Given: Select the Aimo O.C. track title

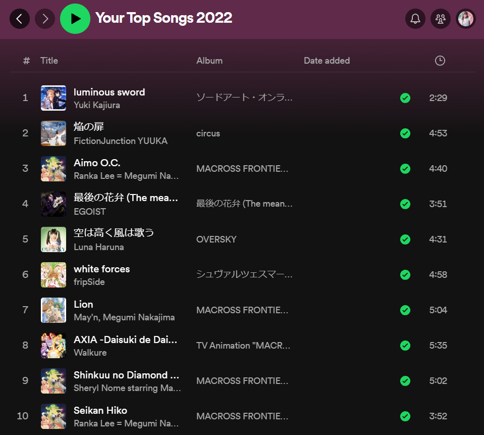Looking at the screenshot, I should pyautogui.click(x=97, y=163).
